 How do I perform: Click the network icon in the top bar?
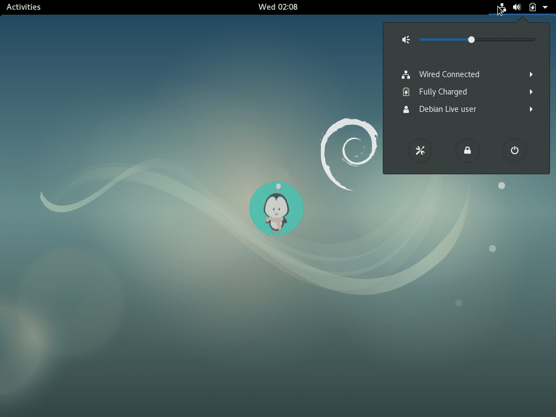pos(501,7)
